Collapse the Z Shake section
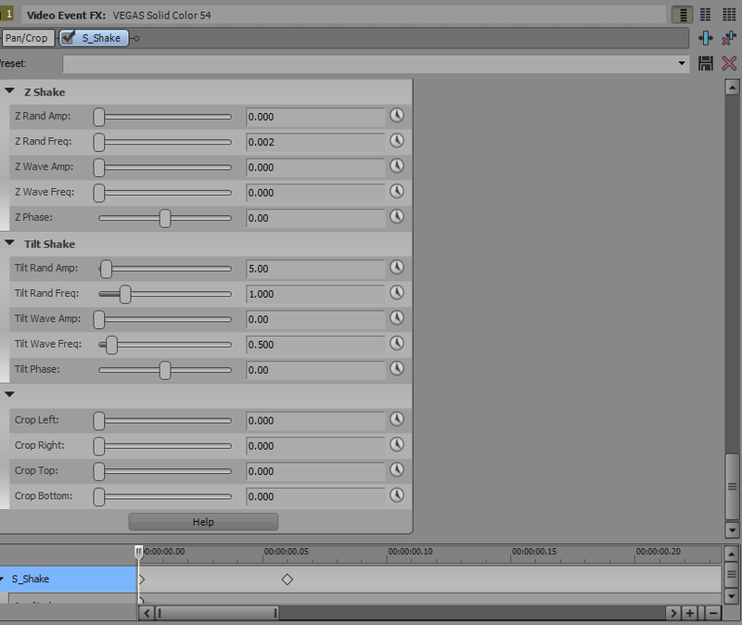This screenshot has height=625, width=742. pos(9,90)
